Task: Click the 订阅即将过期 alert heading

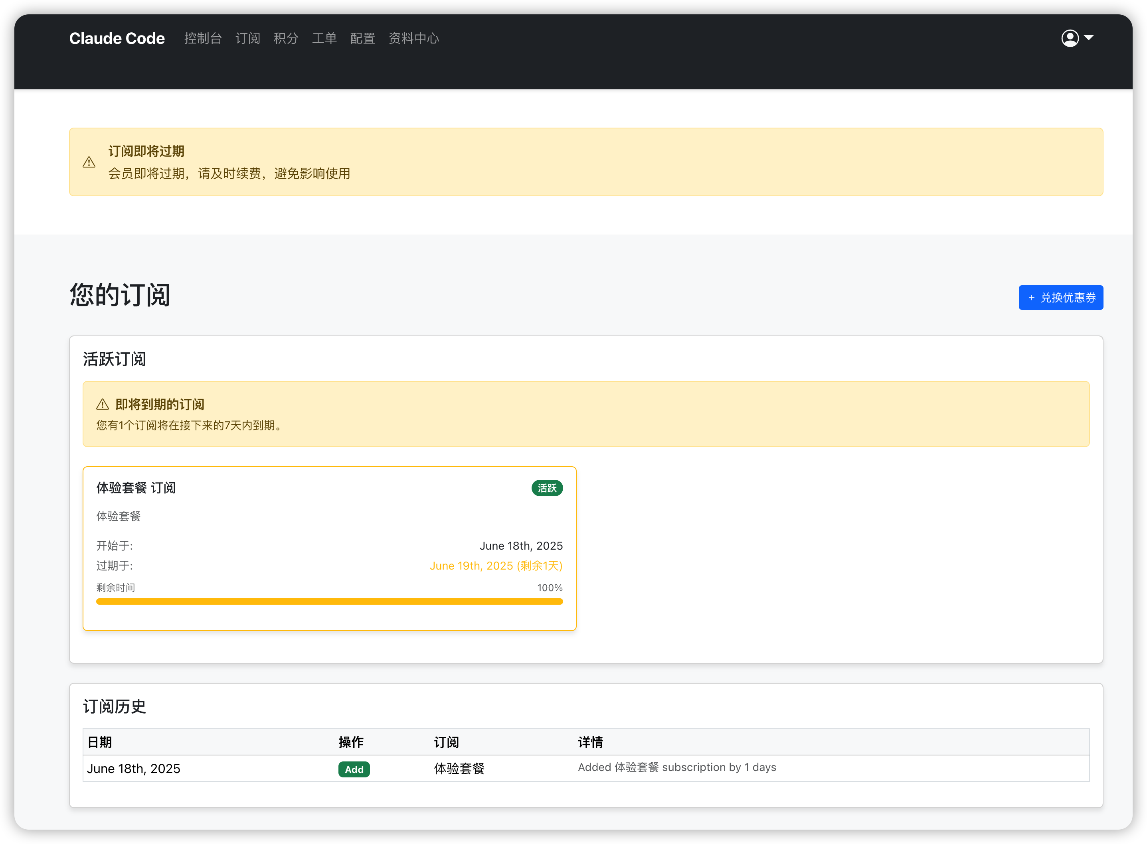Action: coord(146,151)
